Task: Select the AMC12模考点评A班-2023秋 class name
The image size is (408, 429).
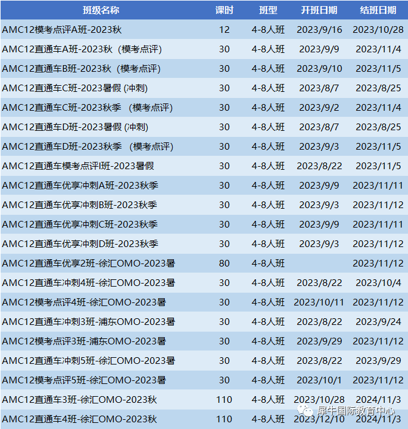Action: pos(61,30)
